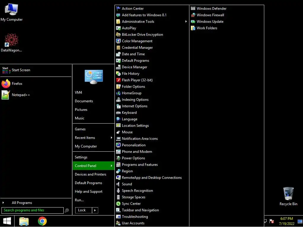Viewport: 303px width, 227px height.
Task: Click the Date and Time clock icon
Action: click(x=118, y=54)
